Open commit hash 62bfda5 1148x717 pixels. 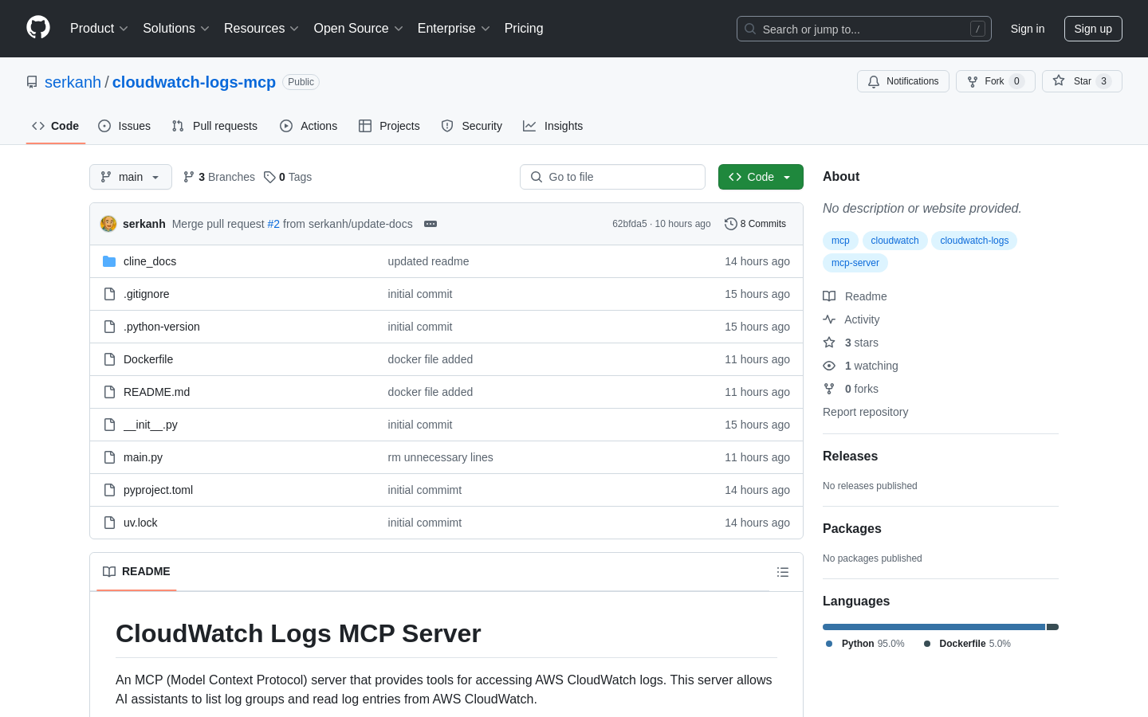pos(630,224)
